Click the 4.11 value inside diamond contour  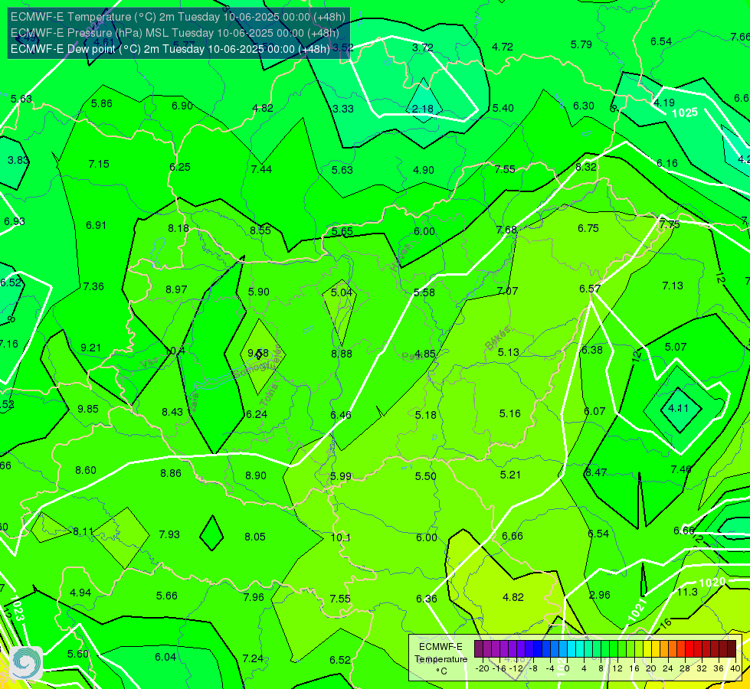[x=678, y=408]
